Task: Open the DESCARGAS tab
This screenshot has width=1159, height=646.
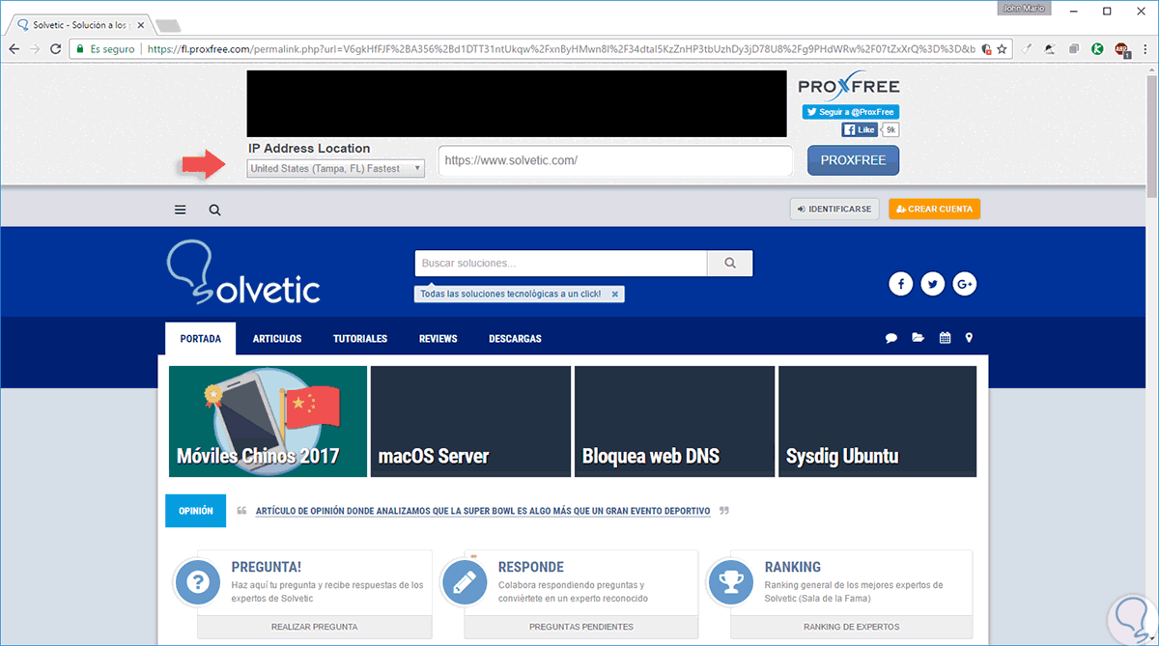Action: 515,339
